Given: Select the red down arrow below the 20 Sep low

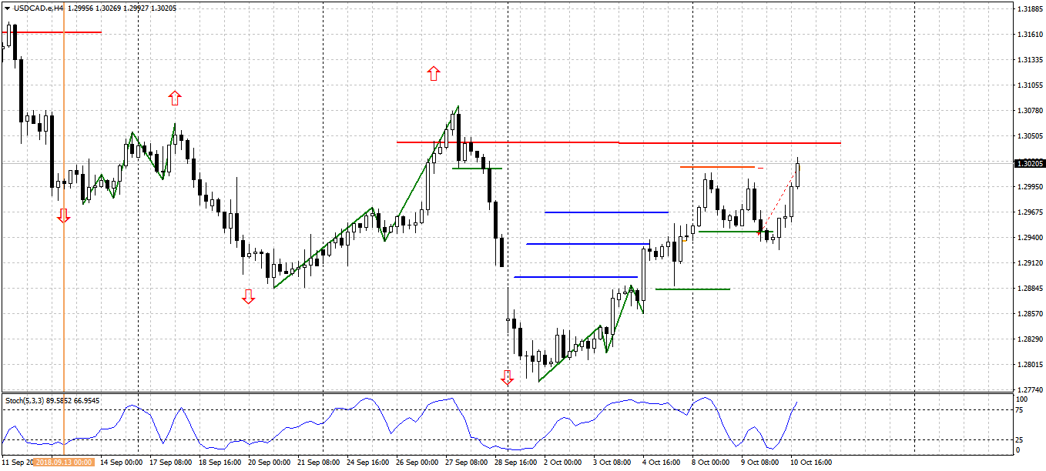Looking at the screenshot, I should point(248,296).
